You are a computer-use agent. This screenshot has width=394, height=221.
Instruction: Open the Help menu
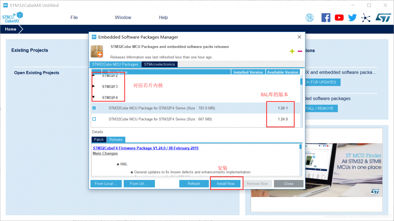[x=163, y=17]
